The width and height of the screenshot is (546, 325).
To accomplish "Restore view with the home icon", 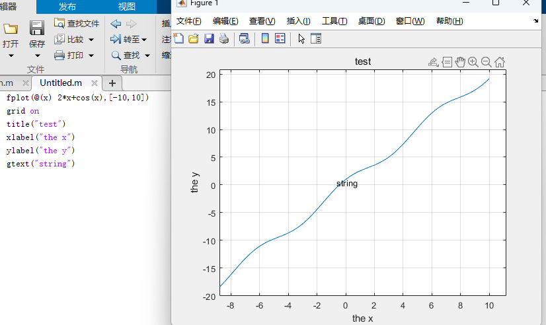I will (500, 62).
